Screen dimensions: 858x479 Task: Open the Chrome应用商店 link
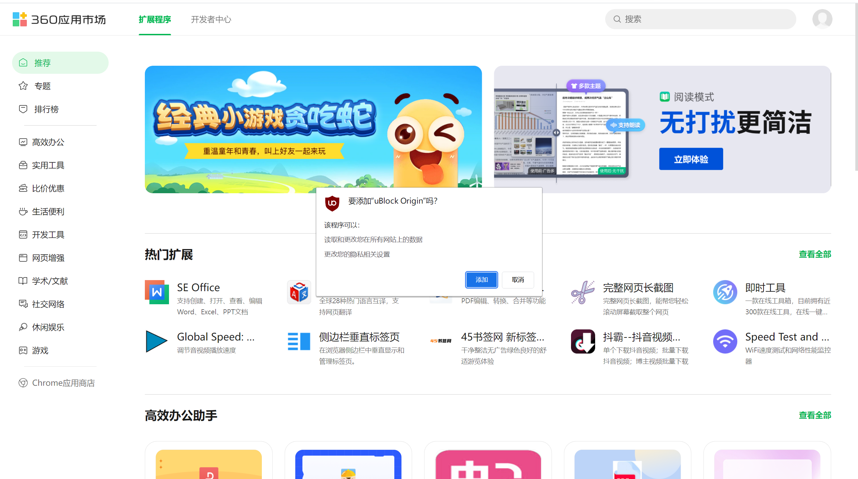click(x=63, y=383)
